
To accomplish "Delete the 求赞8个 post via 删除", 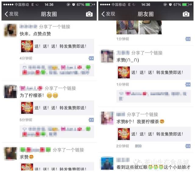I will pyautogui.click(x=138, y=146).
